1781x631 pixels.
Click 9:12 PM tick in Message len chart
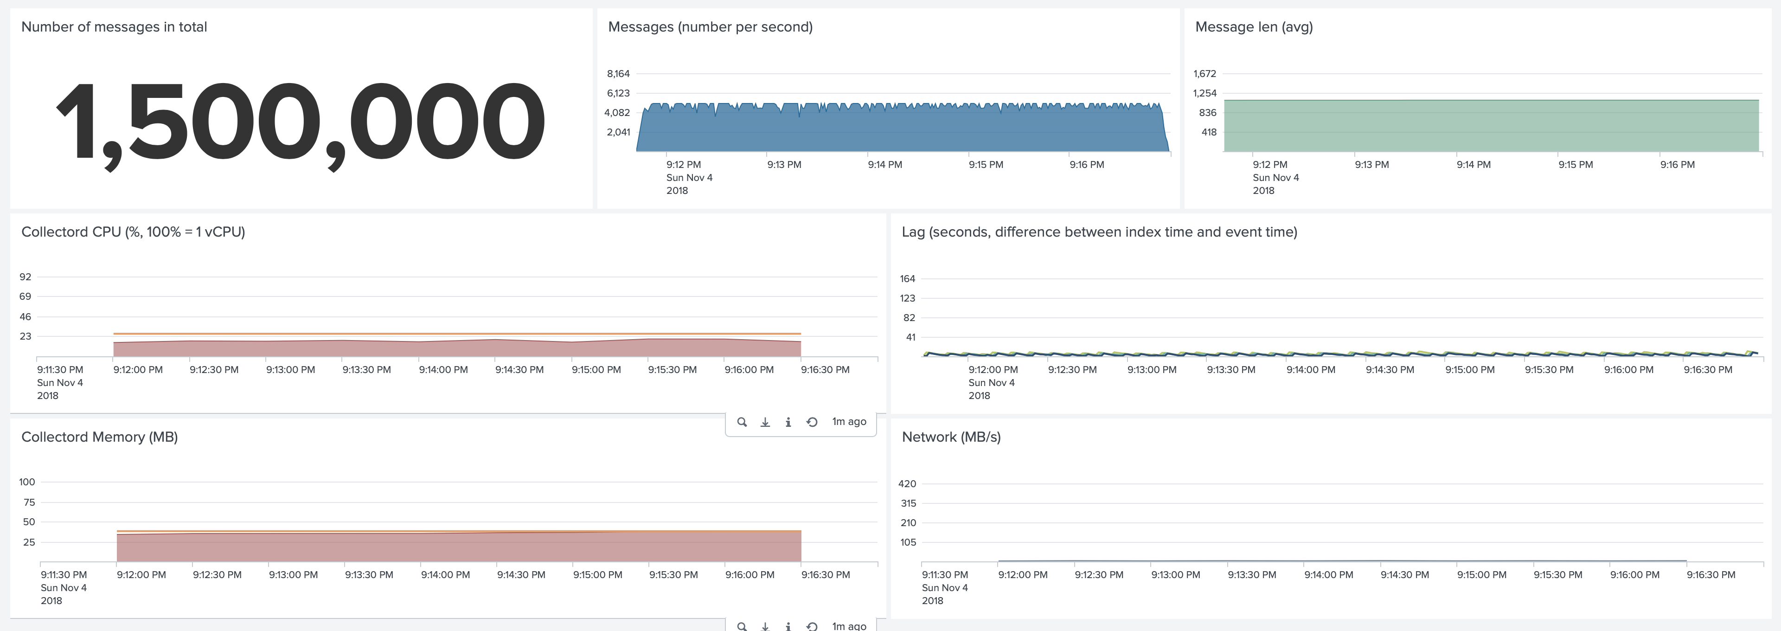[x=1270, y=165]
